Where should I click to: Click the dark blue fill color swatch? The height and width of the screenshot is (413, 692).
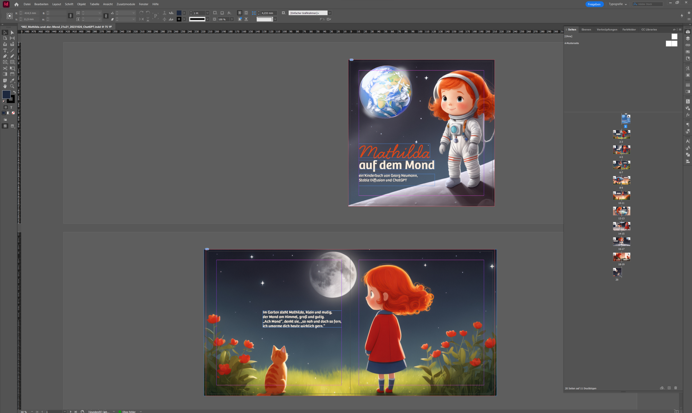point(6,94)
